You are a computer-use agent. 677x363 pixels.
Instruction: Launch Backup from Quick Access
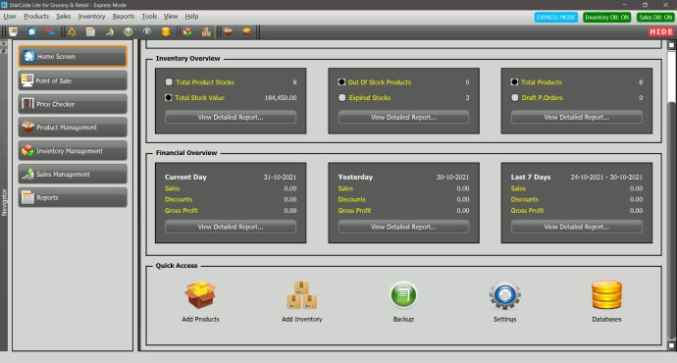(x=403, y=294)
